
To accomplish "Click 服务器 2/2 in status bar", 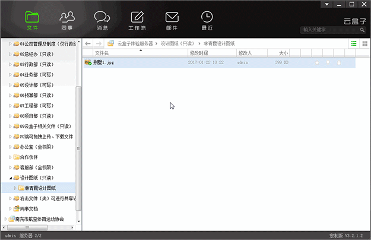I will pyautogui.click(x=30, y=236).
